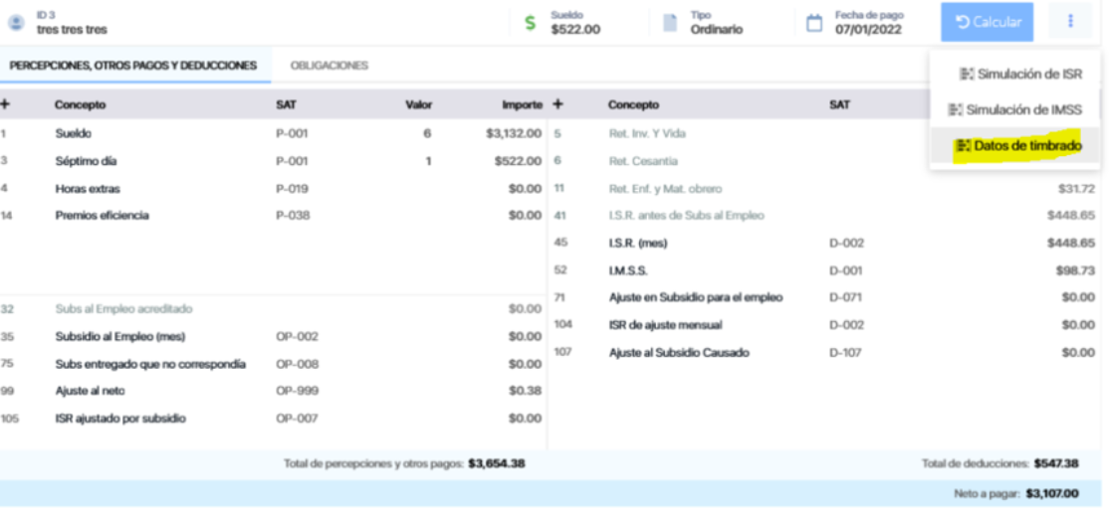Click the employee avatar icon
The height and width of the screenshot is (520, 1109).
click(x=16, y=22)
